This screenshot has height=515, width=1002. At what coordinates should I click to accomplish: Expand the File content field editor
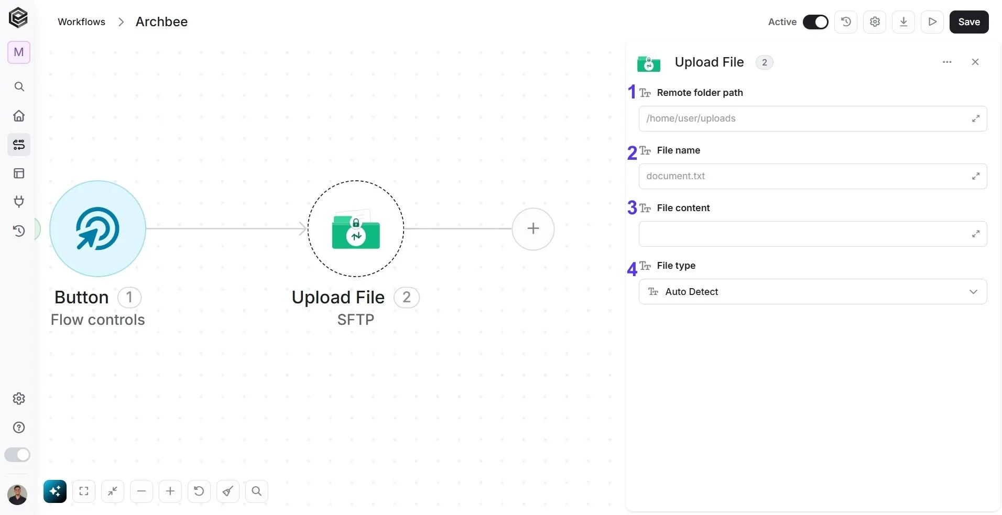(975, 234)
